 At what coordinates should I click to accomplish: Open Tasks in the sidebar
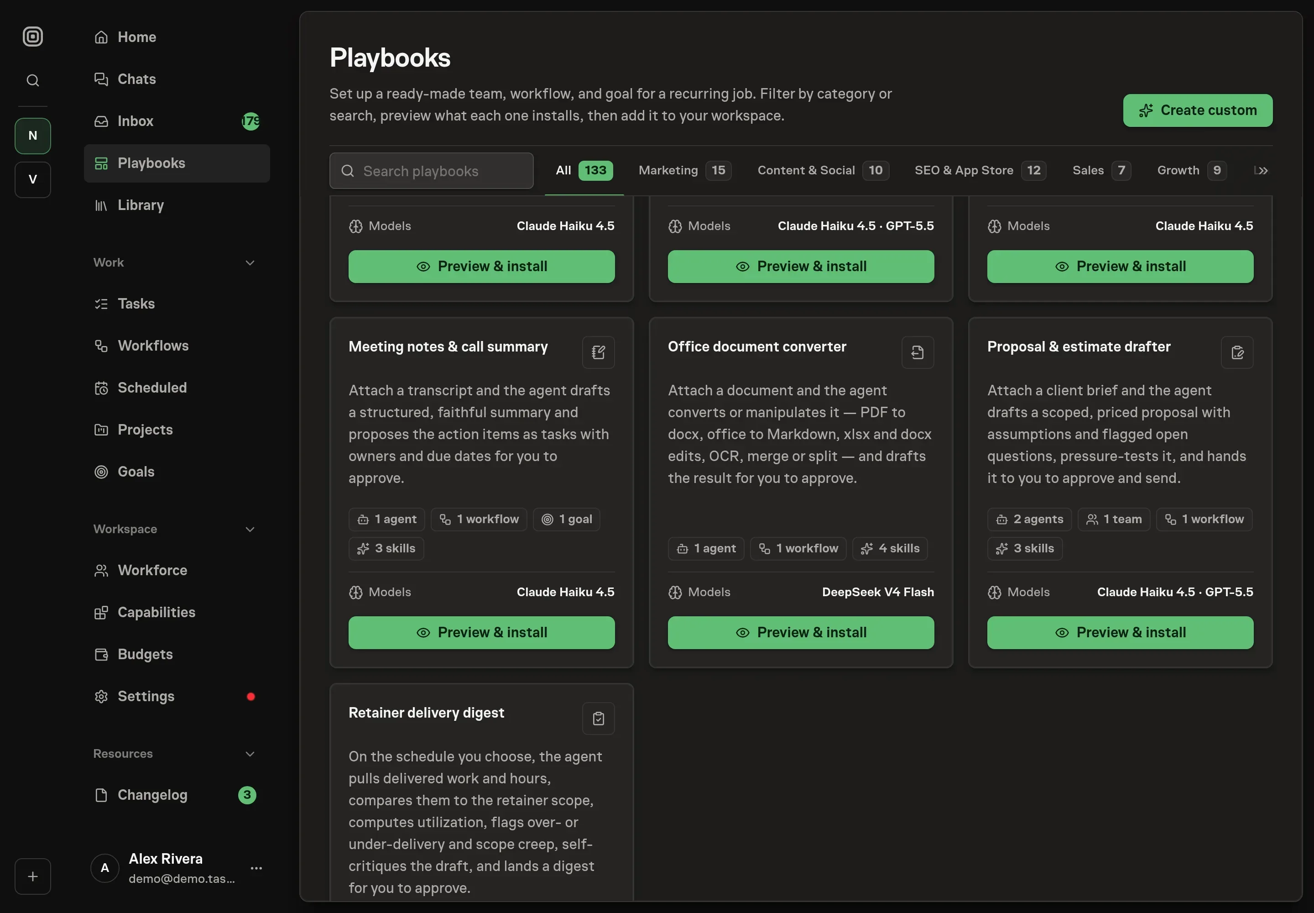(177, 304)
